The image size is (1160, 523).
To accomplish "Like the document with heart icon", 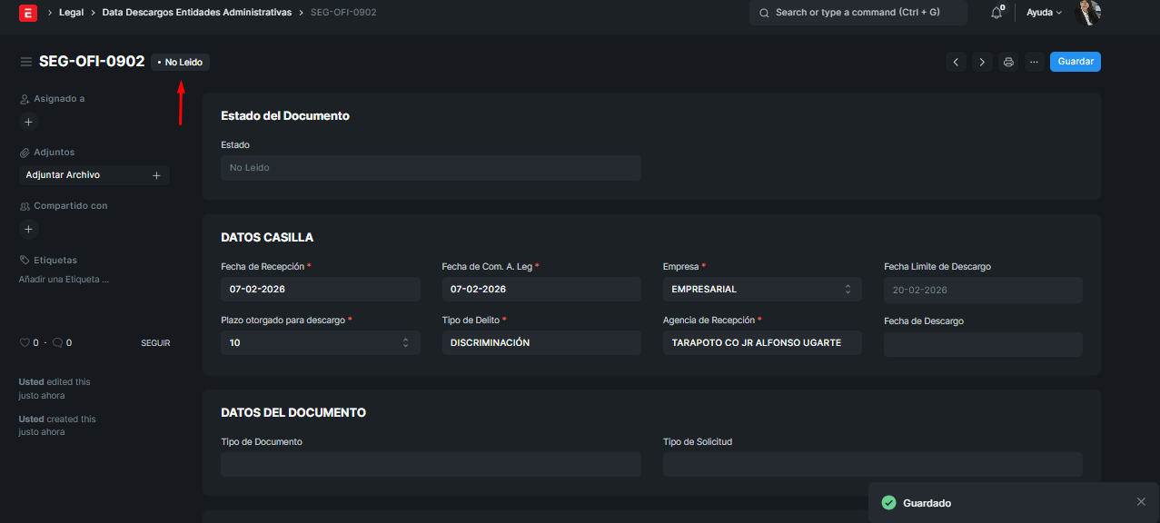I will 25,343.
